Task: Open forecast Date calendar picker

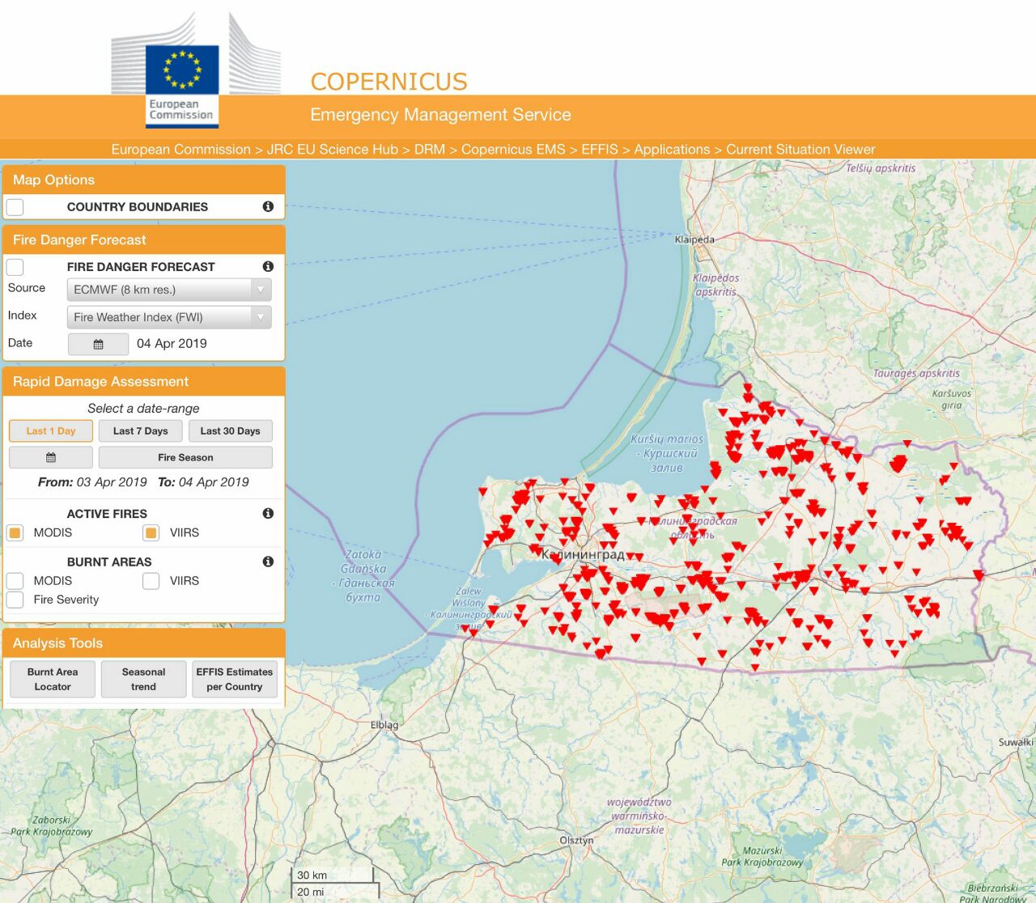Action: [x=98, y=344]
